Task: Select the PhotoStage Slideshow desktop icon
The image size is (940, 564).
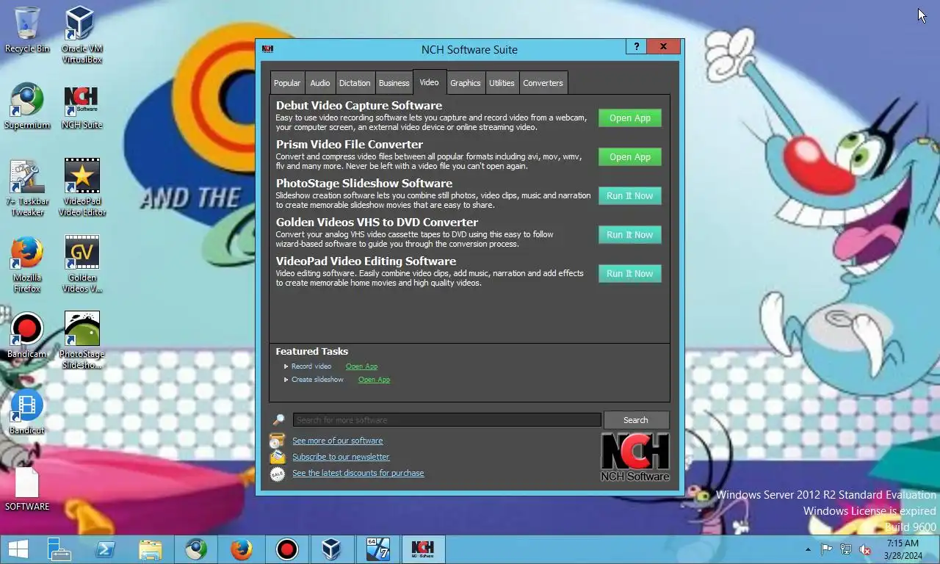Action: [x=82, y=341]
